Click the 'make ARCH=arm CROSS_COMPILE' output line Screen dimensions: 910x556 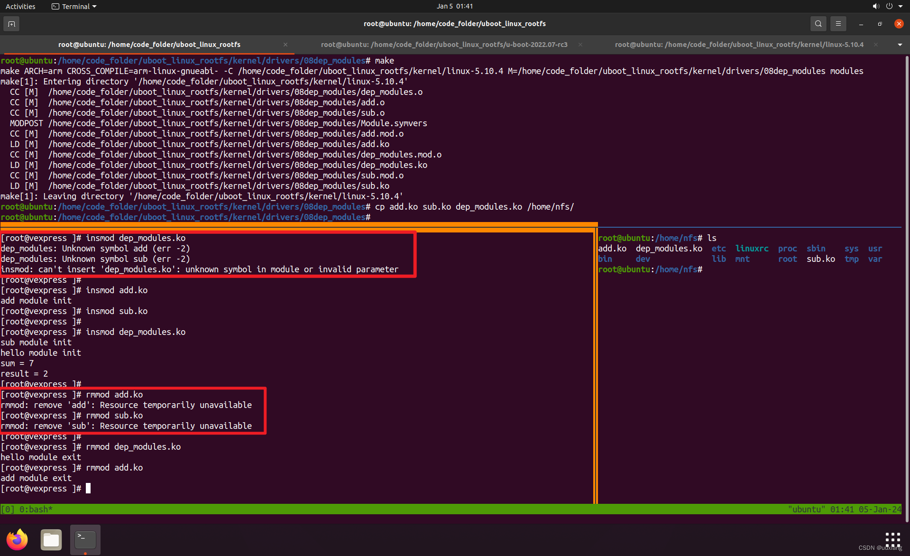click(432, 71)
